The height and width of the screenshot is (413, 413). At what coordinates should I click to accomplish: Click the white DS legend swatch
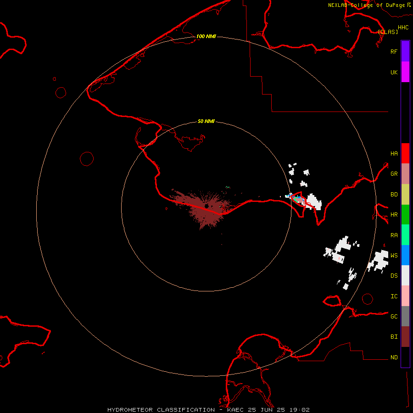405,275
